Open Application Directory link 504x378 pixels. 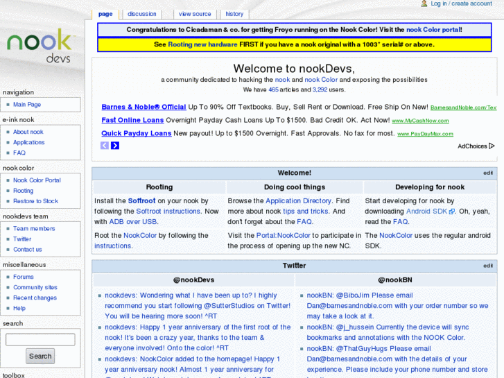point(299,200)
